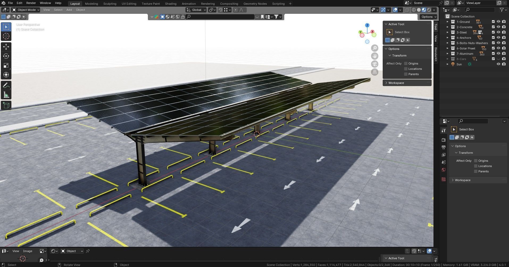Hide 4-Anchors collection eye icon

pos(499,38)
